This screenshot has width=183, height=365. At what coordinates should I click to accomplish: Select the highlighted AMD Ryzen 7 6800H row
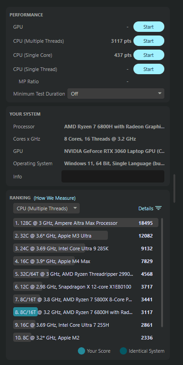coord(86,312)
